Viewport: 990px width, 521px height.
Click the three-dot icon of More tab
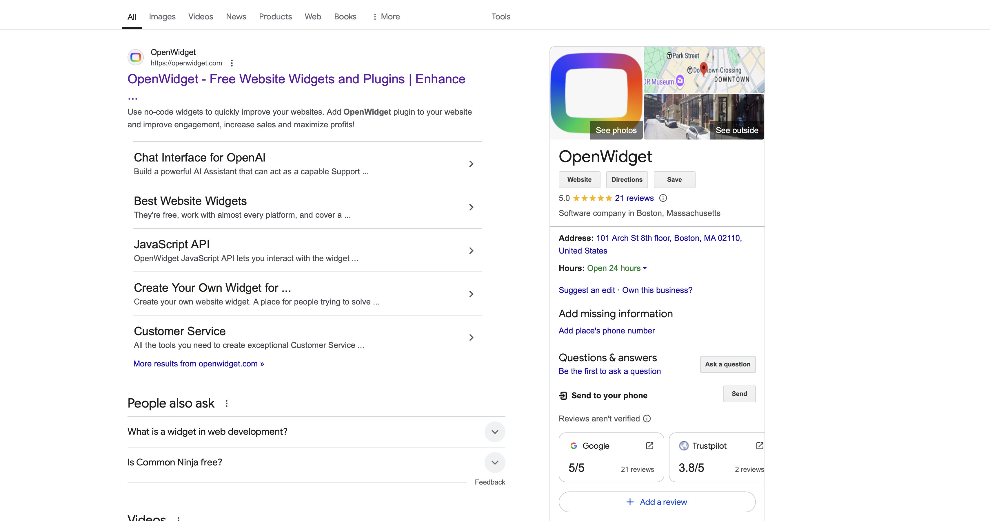point(375,16)
